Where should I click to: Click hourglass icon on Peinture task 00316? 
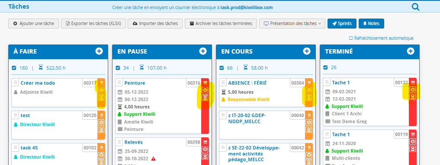click(205, 97)
